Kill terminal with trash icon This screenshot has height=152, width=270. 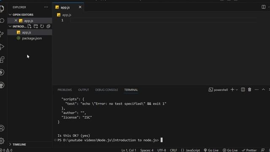249,90
